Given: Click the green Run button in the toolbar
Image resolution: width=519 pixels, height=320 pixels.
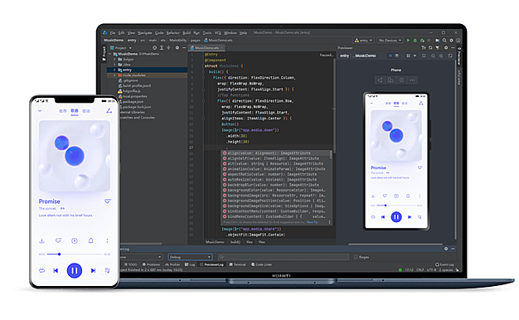Looking at the screenshot, I should (x=408, y=41).
